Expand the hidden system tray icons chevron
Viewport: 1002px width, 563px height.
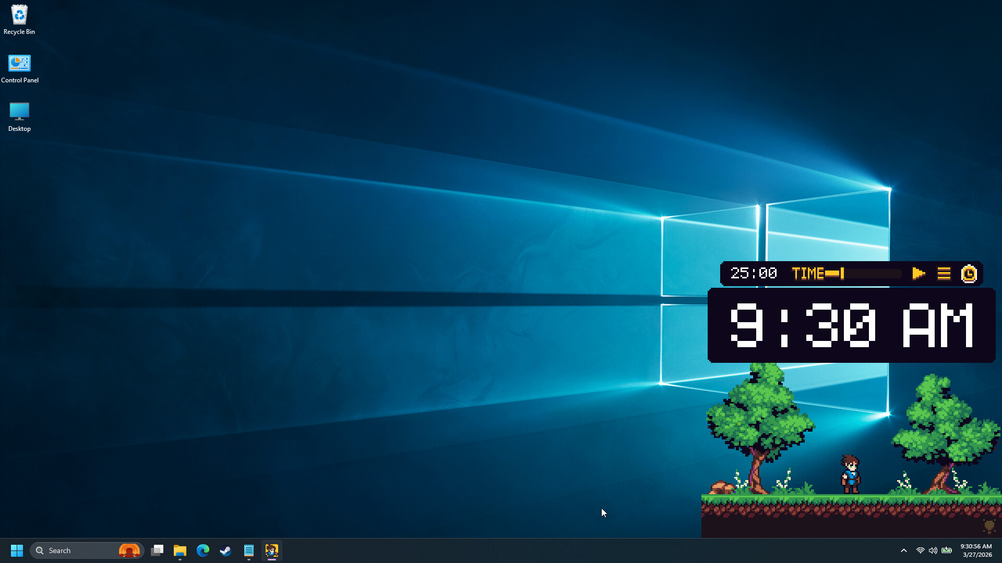point(903,550)
